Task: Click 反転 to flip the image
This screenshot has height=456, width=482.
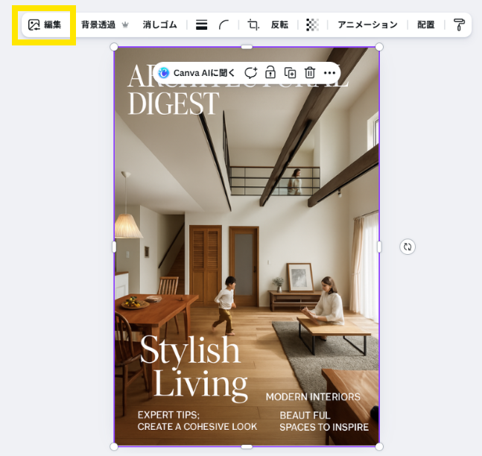Action: [279, 25]
